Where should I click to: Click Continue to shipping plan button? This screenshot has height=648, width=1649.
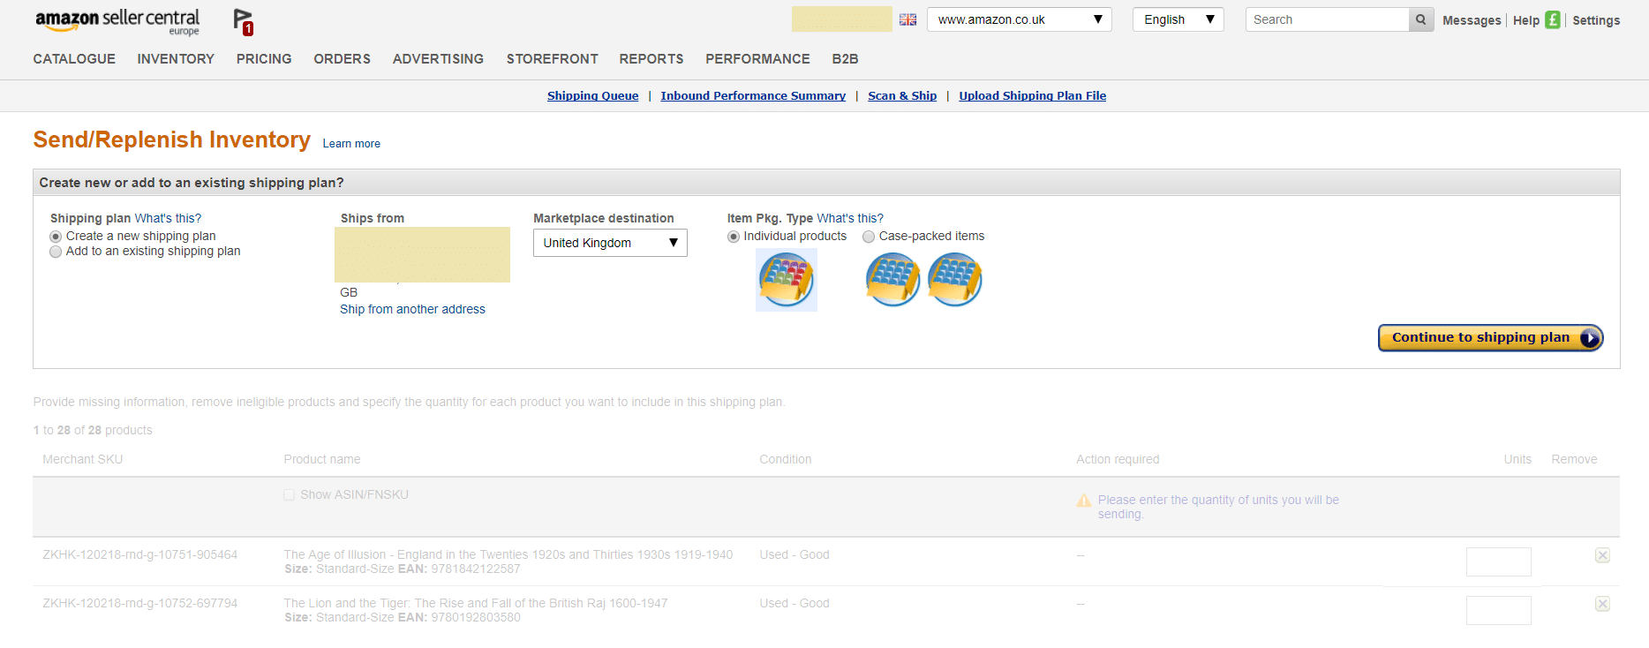point(1490,337)
